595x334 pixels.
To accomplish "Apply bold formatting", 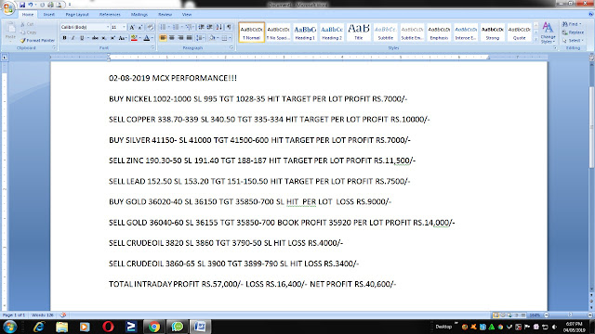I will pyautogui.click(x=64, y=38).
